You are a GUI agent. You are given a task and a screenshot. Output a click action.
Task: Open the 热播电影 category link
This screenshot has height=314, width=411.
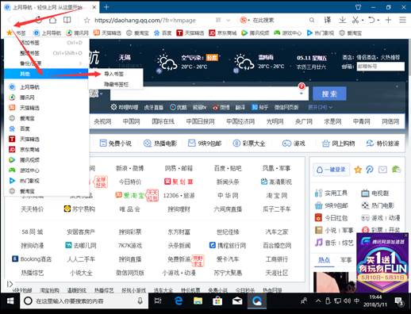click(160, 144)
